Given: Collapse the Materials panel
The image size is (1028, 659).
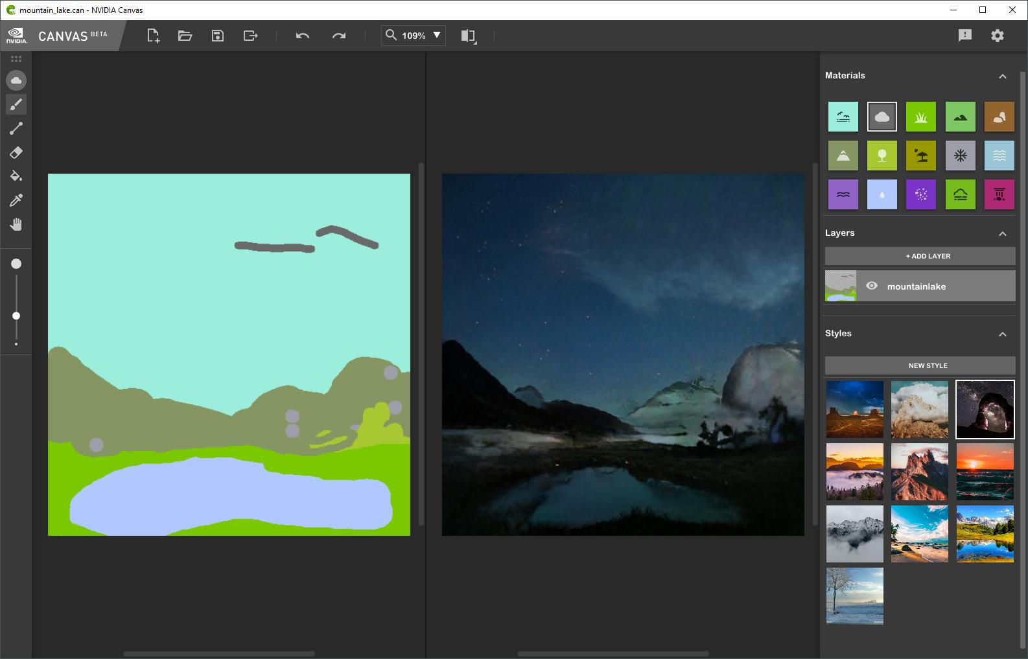Looking at the screenshot, I should pos(1003,76).
